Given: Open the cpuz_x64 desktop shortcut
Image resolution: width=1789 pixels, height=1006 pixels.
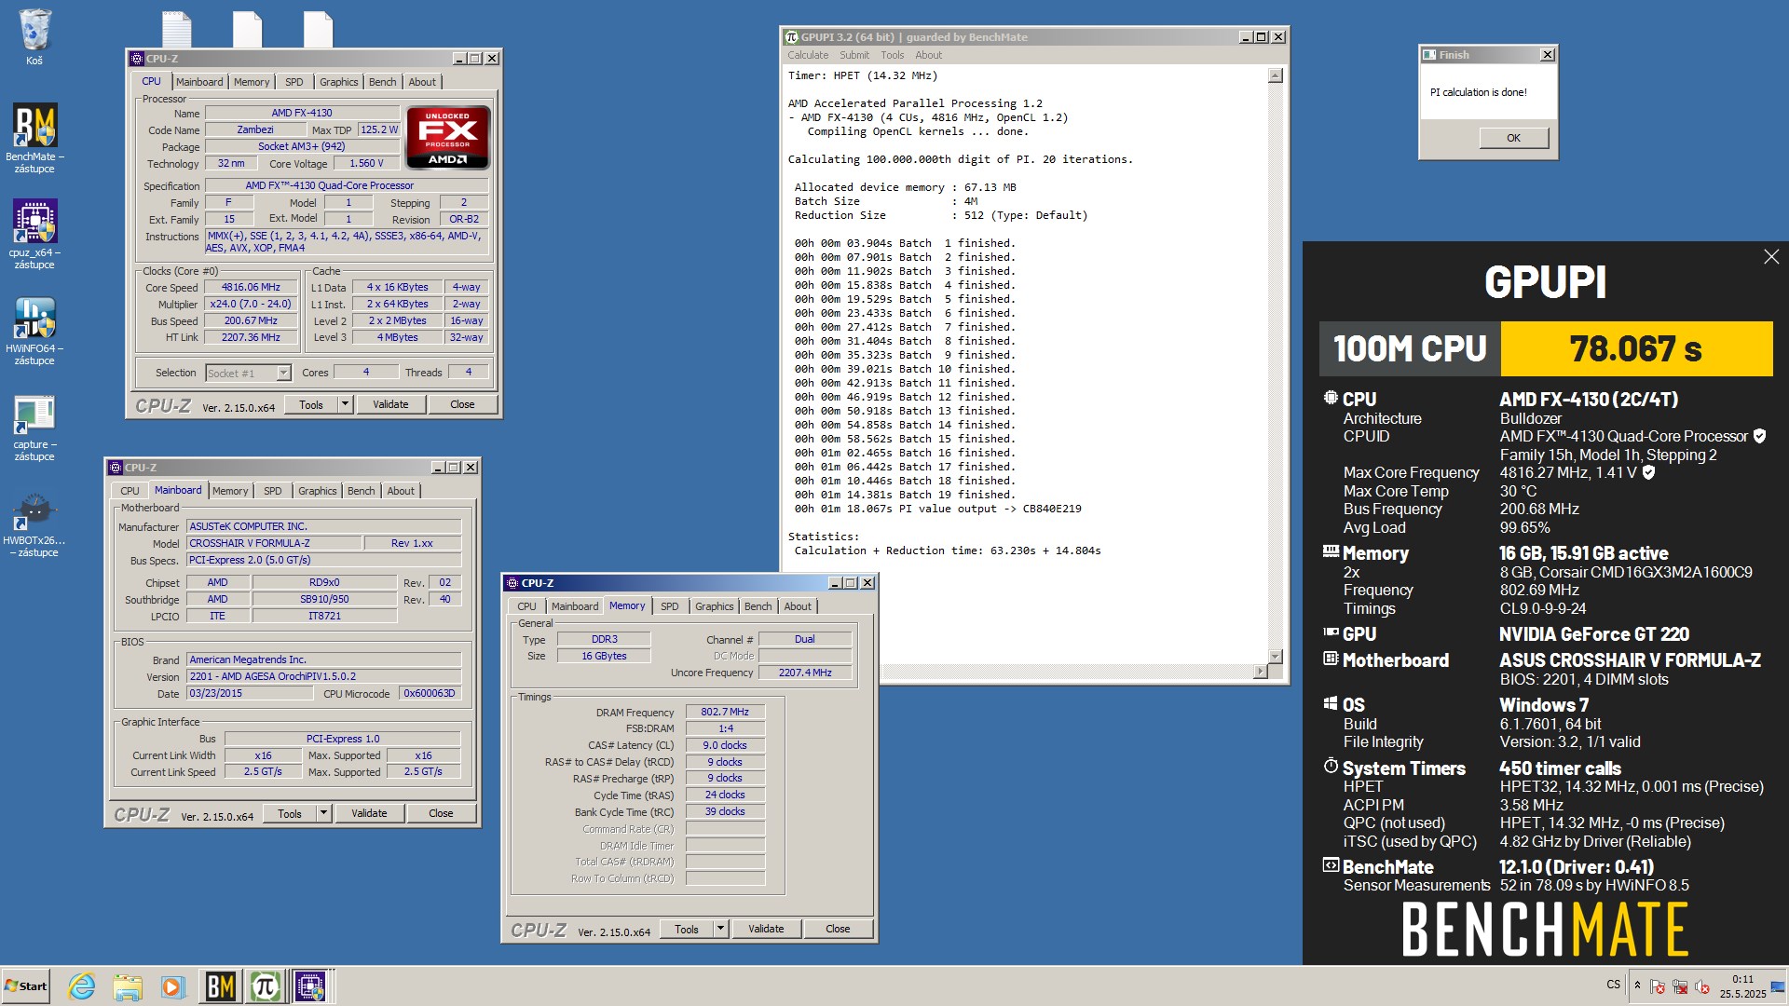Looking at the screenshot, I should click(34, 233).
